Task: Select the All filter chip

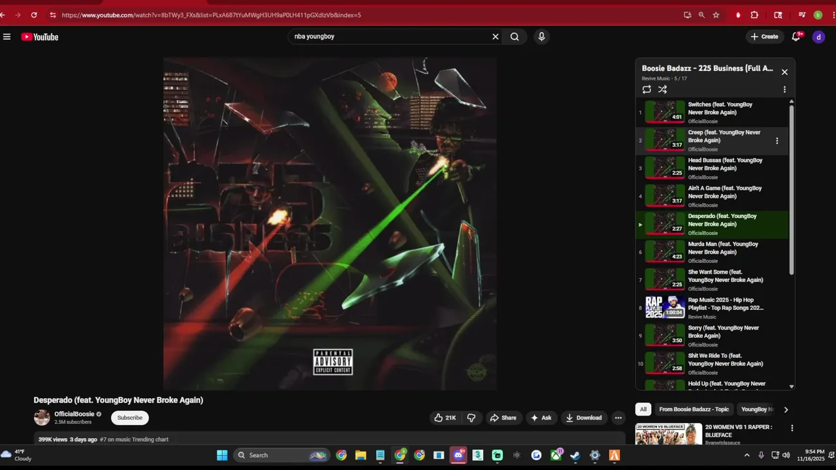Action: click(x=643, y=409)
